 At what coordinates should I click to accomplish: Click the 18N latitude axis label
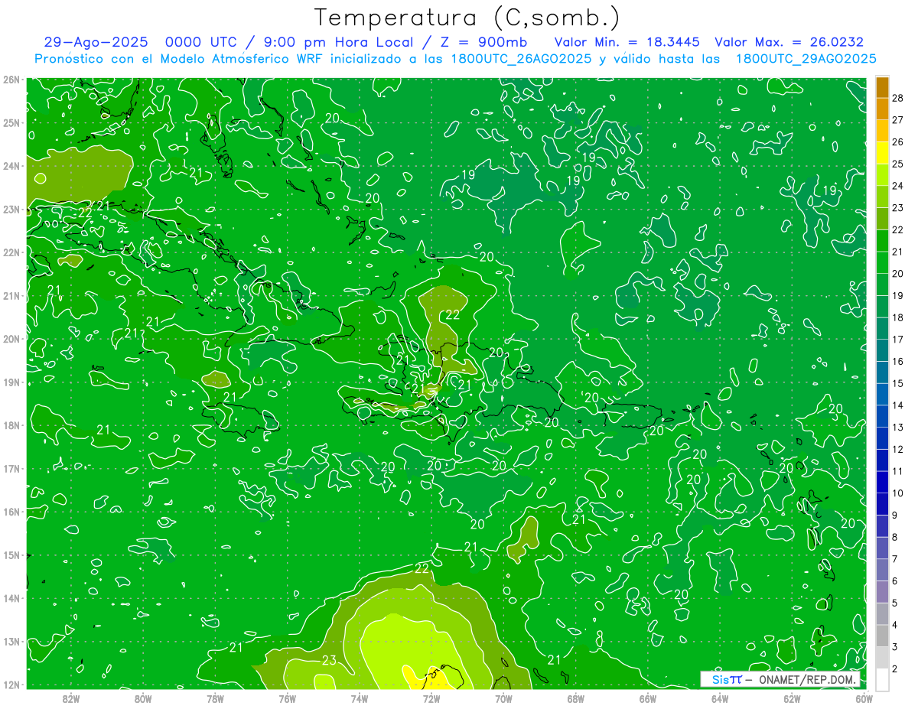click(x=11, y=424)
